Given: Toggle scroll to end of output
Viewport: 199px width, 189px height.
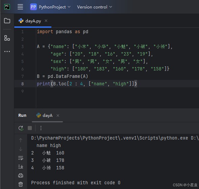Looking at the screenshot, I should 21,167.
